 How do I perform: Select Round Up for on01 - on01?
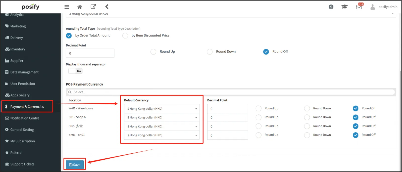pyautogui.click(x=259, y=135)
